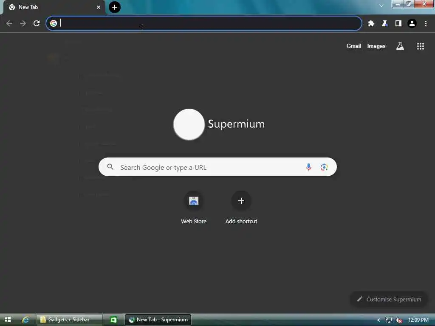Click the Search Google or type a URL box
Image resolution: width=435 pixels, height=326 pixels.
coord(217,167)
